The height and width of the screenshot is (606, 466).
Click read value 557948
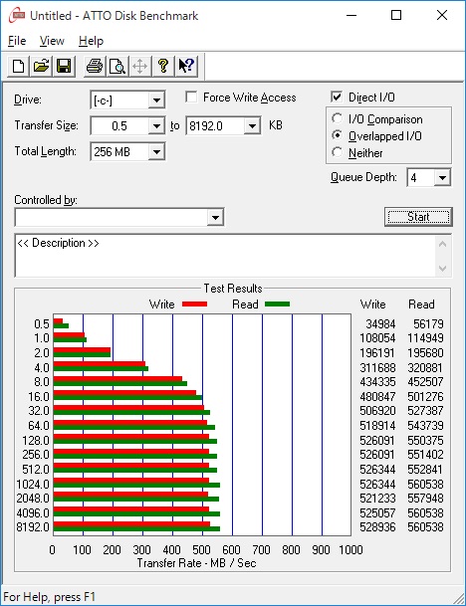pyautogui.click(x=425, y=499)
